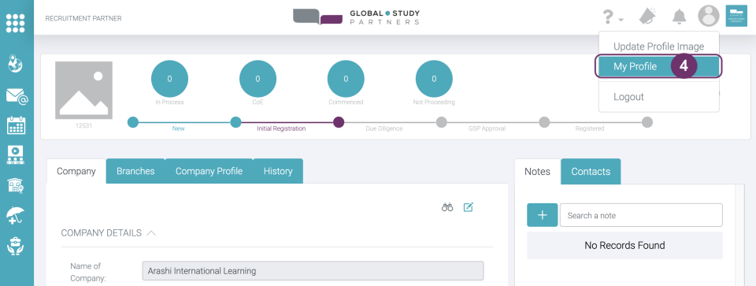This screenshot has height=286, width=756.
Task: Collapse the Company Details section
Action: (x=151, y=233)
